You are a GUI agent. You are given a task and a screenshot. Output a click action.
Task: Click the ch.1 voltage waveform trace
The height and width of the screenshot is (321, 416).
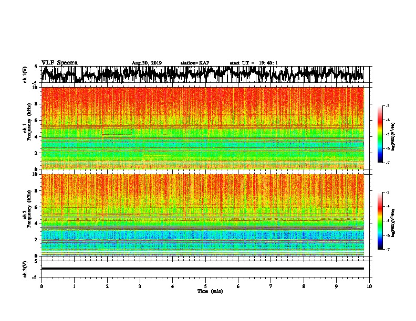pos(202,74)
